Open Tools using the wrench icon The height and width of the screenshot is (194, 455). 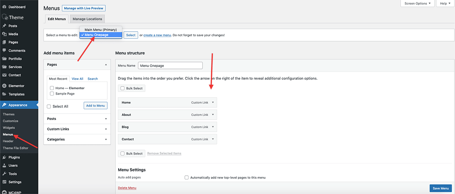click(x=4, y=174)
